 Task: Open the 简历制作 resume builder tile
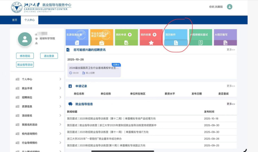point(176,37)
